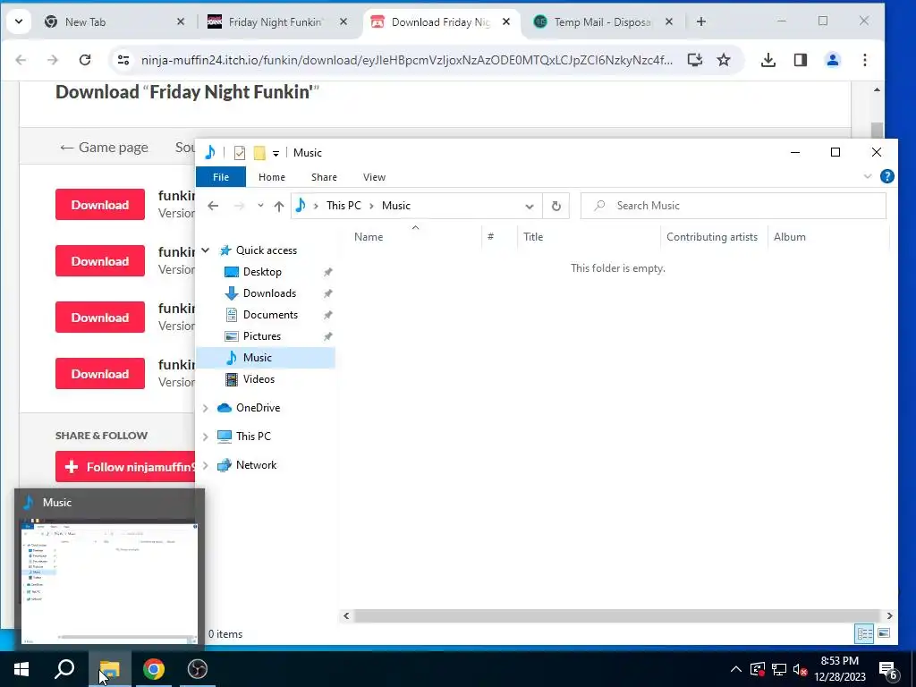Open the Share ribbon tab

point(324,177)
